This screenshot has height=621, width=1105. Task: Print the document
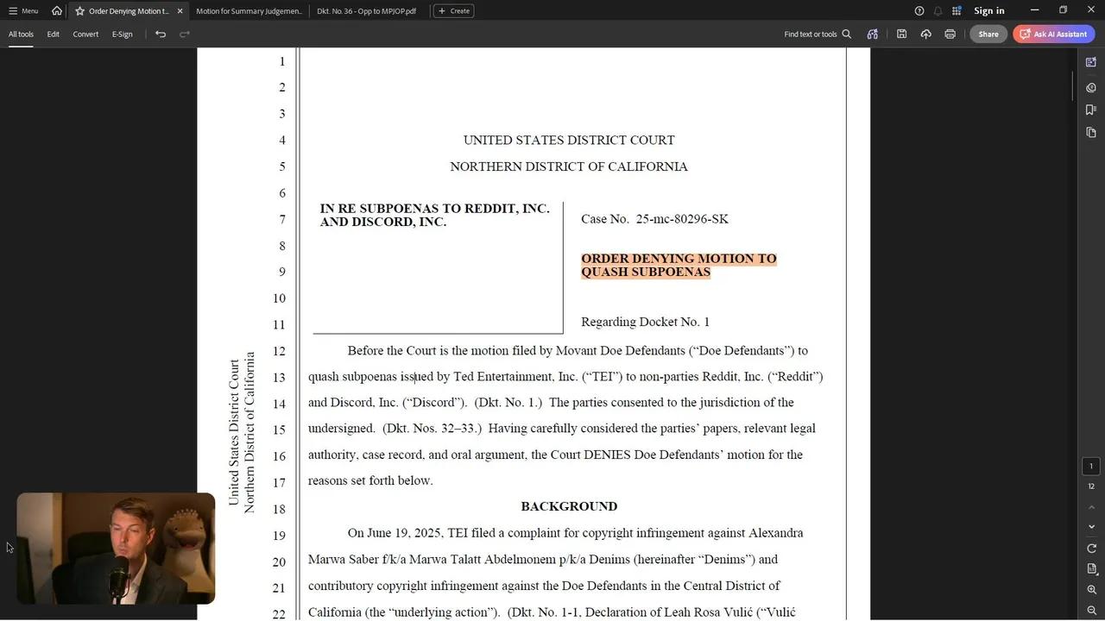[x=950, y=34]
